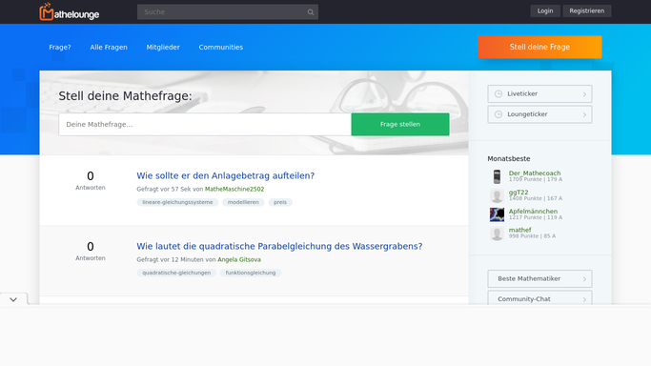
Task: Open the Communities menu item
Action: coord(220,48)
